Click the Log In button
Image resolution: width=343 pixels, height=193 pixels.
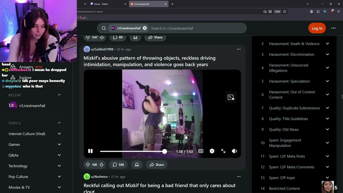coord(317,28)
